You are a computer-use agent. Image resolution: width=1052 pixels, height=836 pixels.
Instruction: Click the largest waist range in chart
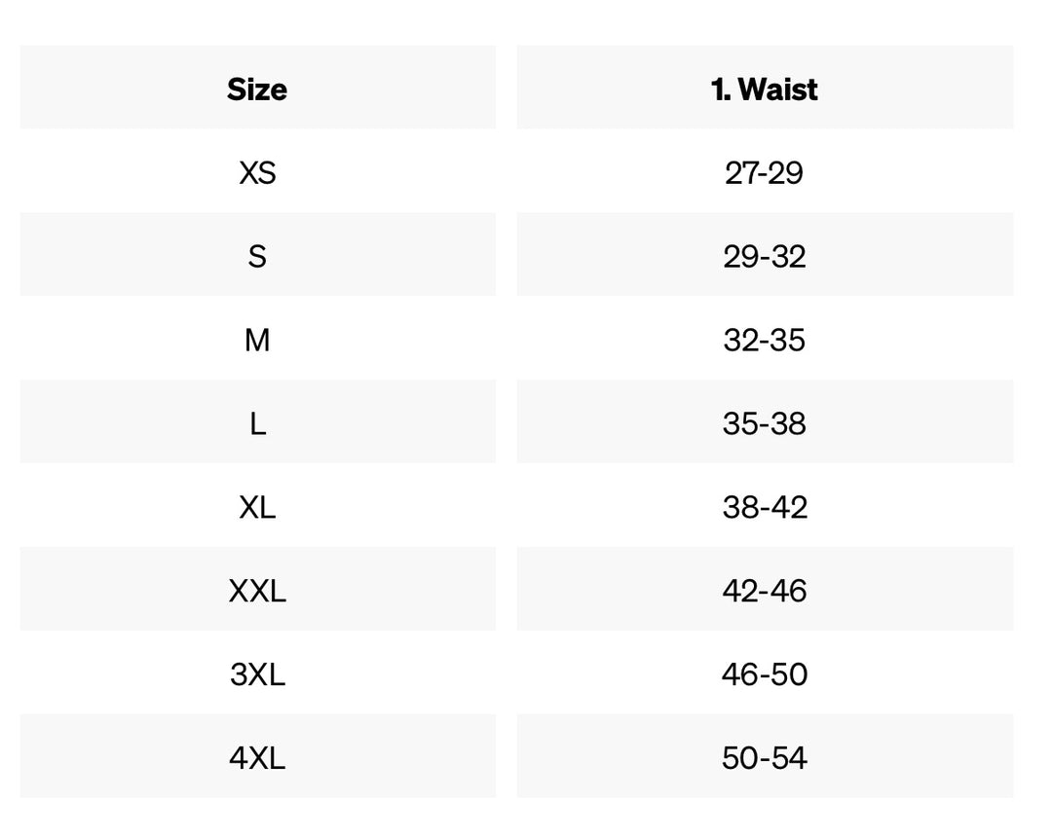[x=765, y=758]
